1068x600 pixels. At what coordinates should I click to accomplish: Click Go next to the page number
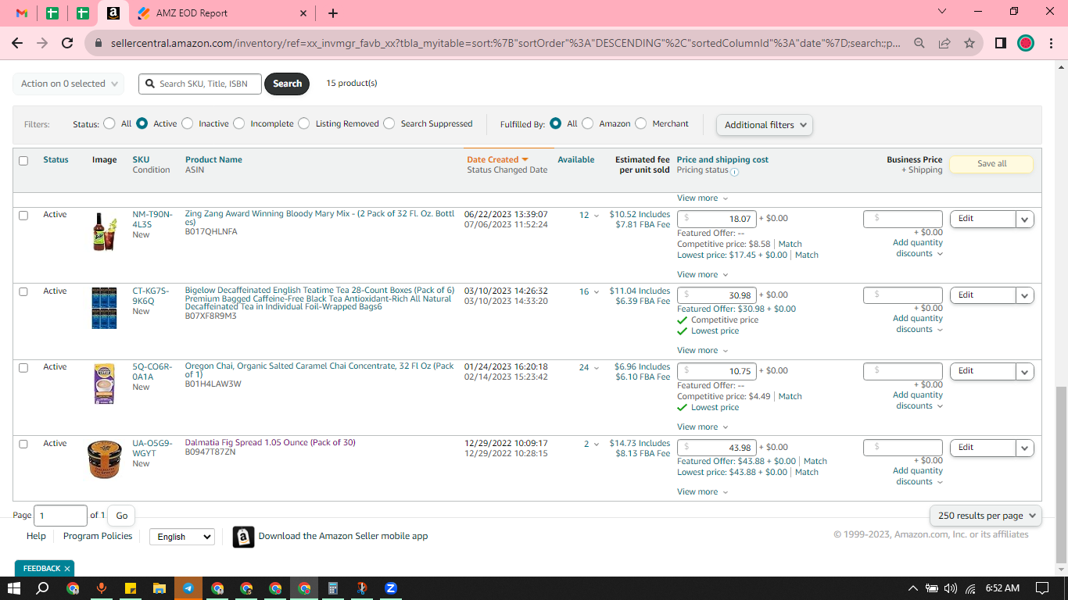(x=121, y=516)
